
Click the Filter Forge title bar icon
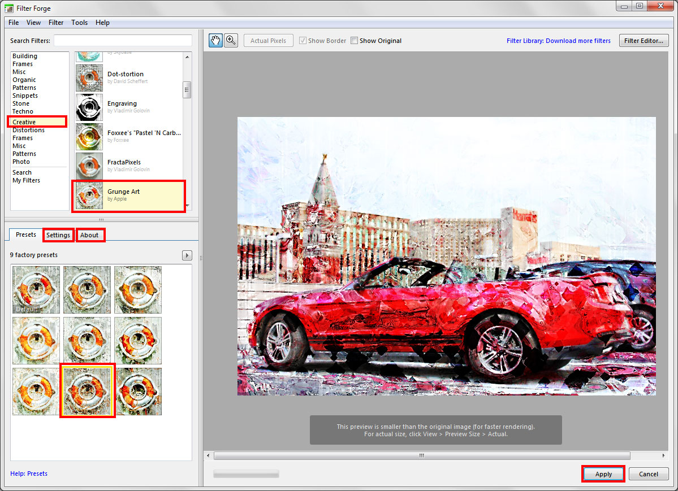[8, 8]
